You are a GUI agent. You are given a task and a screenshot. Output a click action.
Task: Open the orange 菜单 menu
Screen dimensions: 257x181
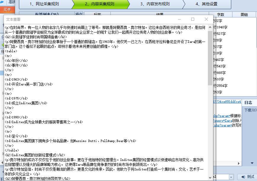pos(7,10)
